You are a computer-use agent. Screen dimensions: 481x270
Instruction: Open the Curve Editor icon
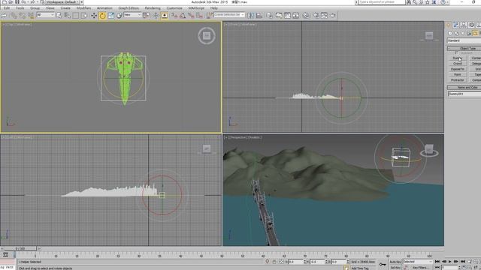point(287,15)
